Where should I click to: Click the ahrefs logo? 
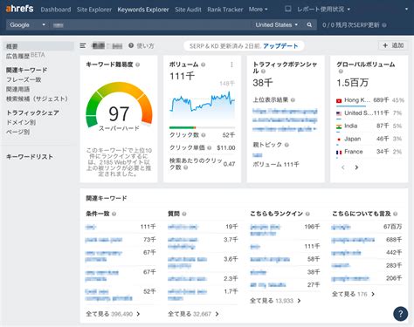(19, 9)
